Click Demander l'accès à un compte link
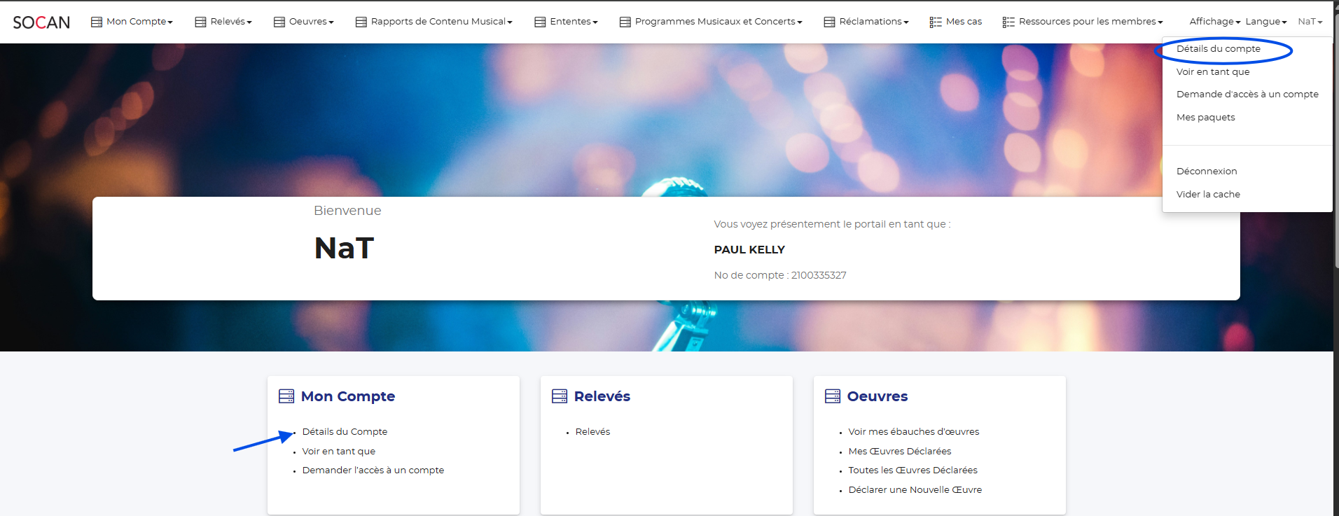Screen dimensions: 1339x516 coord(373,470)
